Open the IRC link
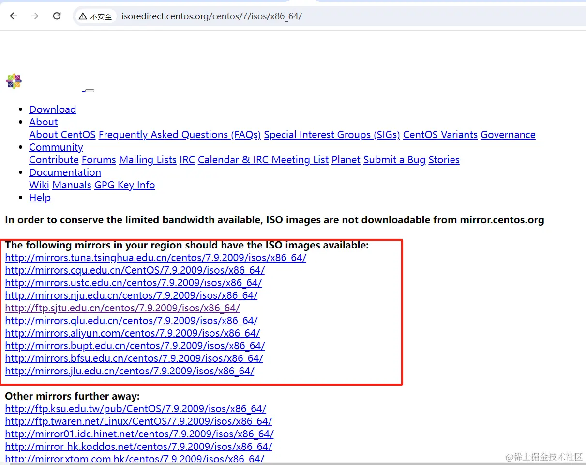Screen dimensions: 586x465 (x=187, y=160)
